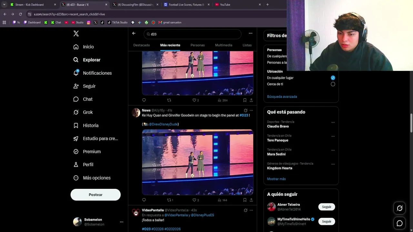Open the Sobamelon account menu dots
The width and height of the screenshot is (413, 232).
tap(122, 222)
